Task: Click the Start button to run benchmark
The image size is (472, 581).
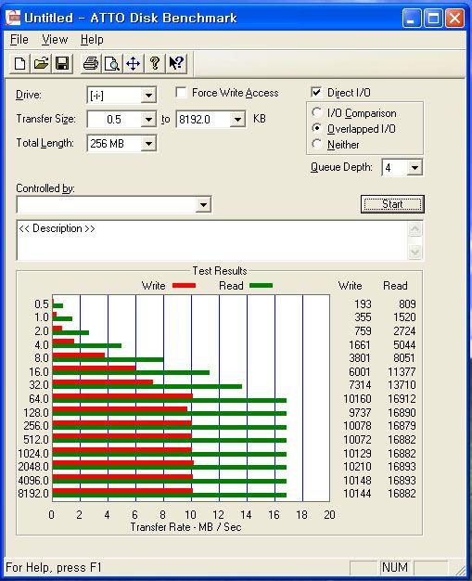Action: [392, 204]
